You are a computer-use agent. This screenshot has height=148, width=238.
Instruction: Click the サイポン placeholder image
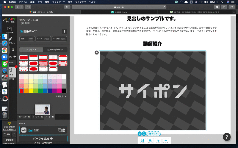[153, 91]
